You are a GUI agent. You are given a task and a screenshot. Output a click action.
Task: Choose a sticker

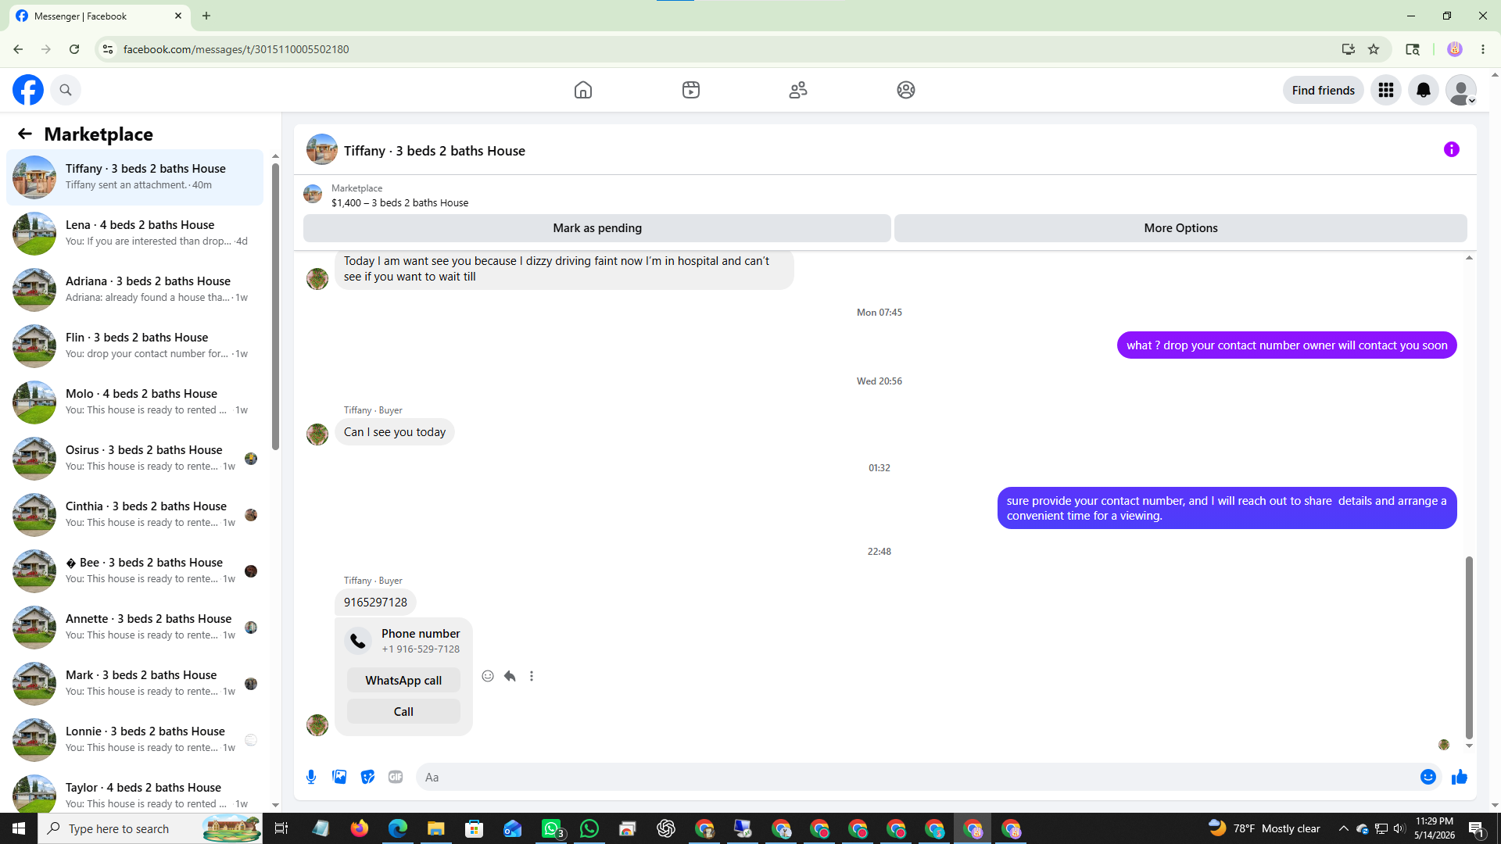click(367, 777)
